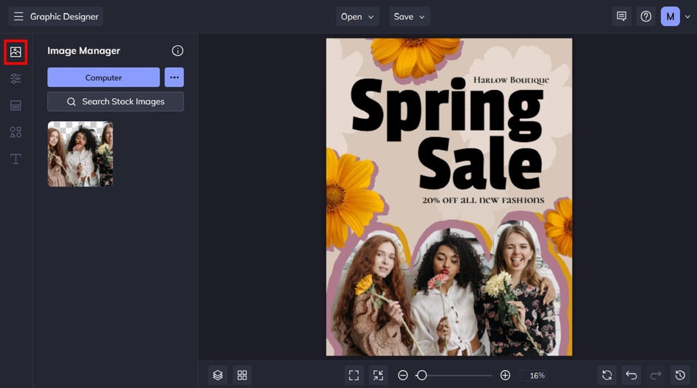Viewport: 697px width, 388px height.
Task: Open the history clock icon
Action: click(680, 375)
